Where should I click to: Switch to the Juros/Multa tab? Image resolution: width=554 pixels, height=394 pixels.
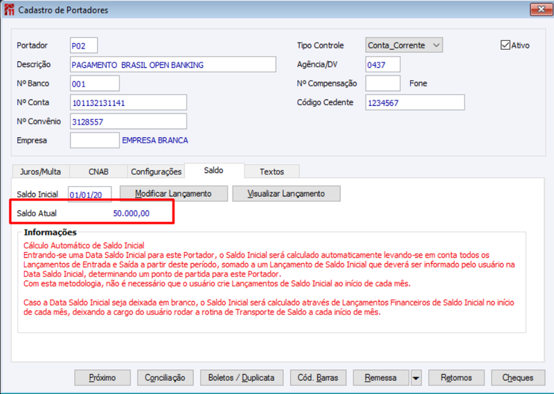41,172
